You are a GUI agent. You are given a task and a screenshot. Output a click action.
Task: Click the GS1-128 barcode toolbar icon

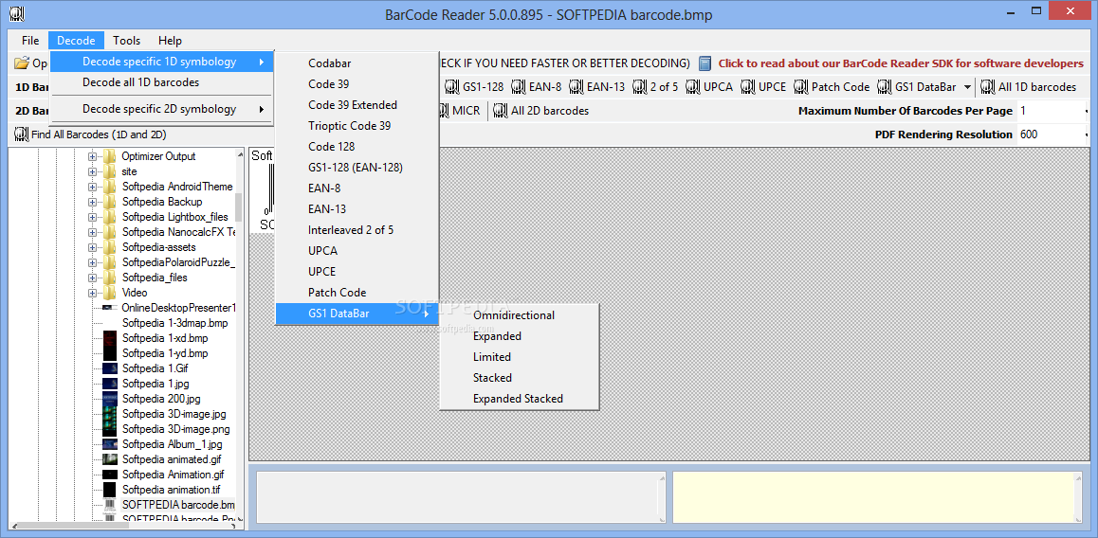(x=453, y=87)
